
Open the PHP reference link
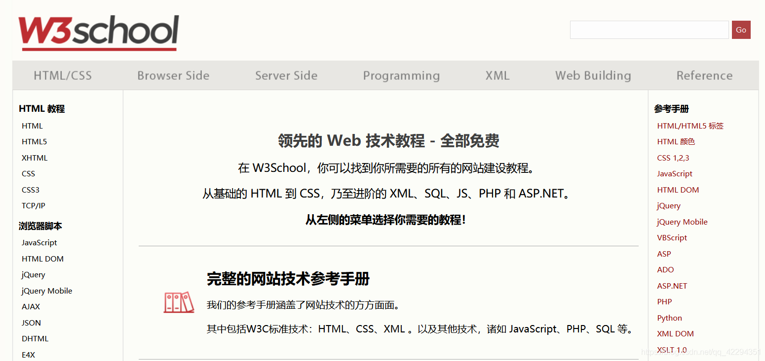(x=664, y=301)
